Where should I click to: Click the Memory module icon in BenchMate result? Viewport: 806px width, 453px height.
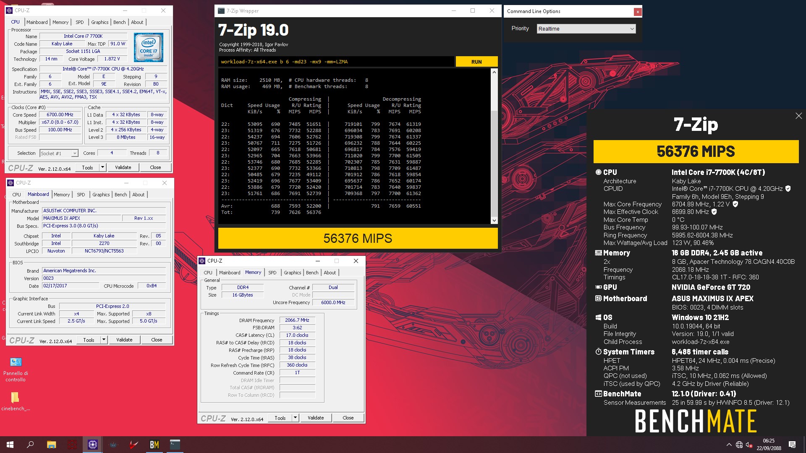click(599, 253)
